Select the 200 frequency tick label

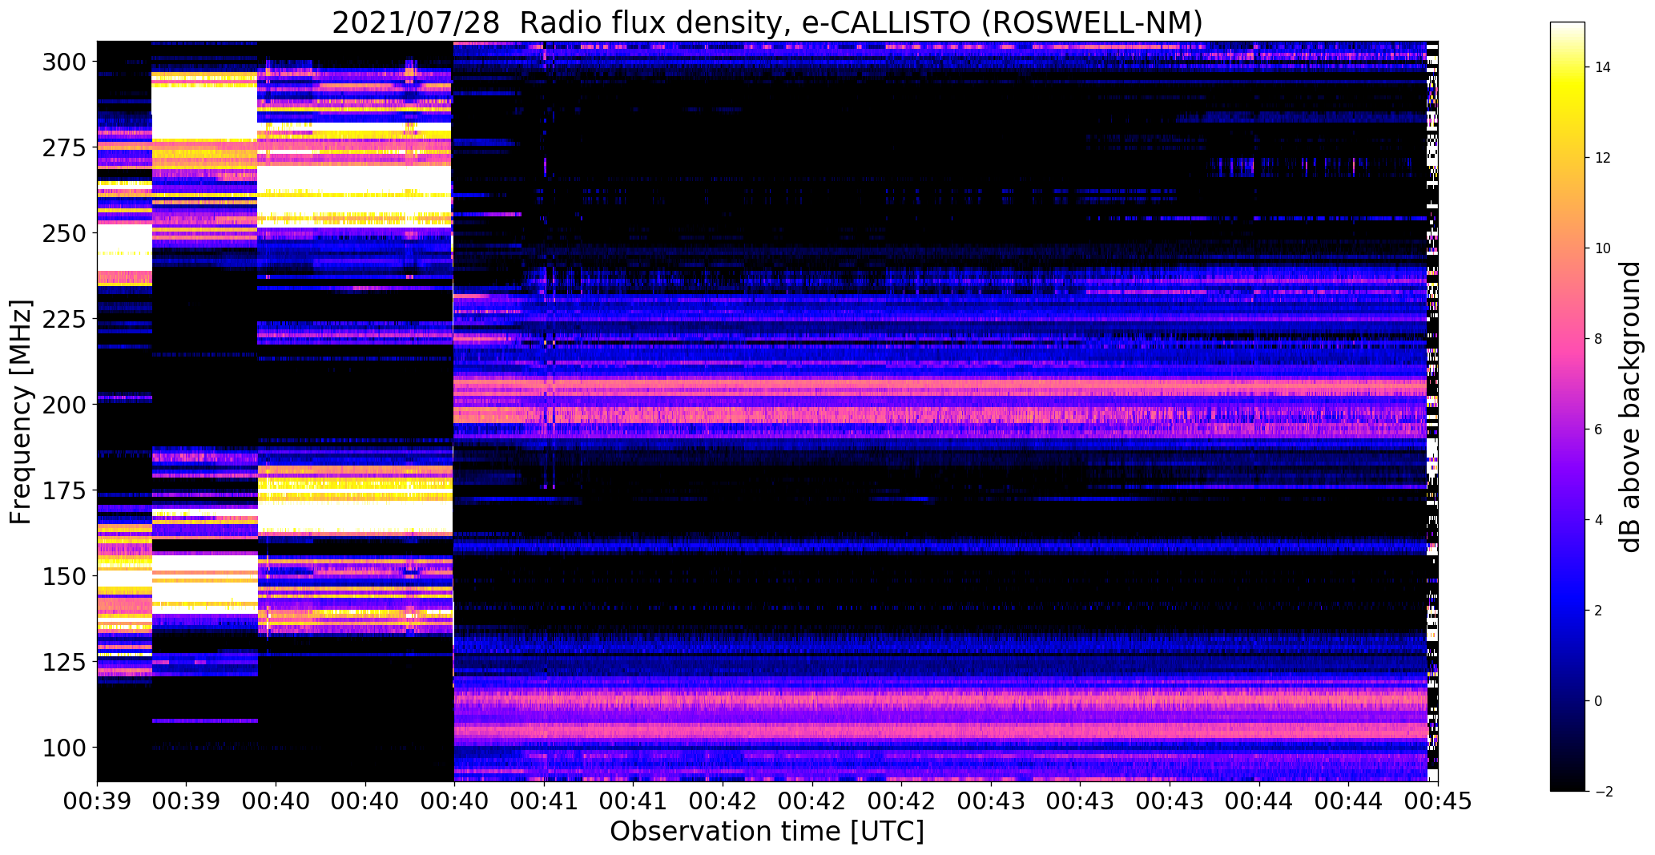pos(66,405)
